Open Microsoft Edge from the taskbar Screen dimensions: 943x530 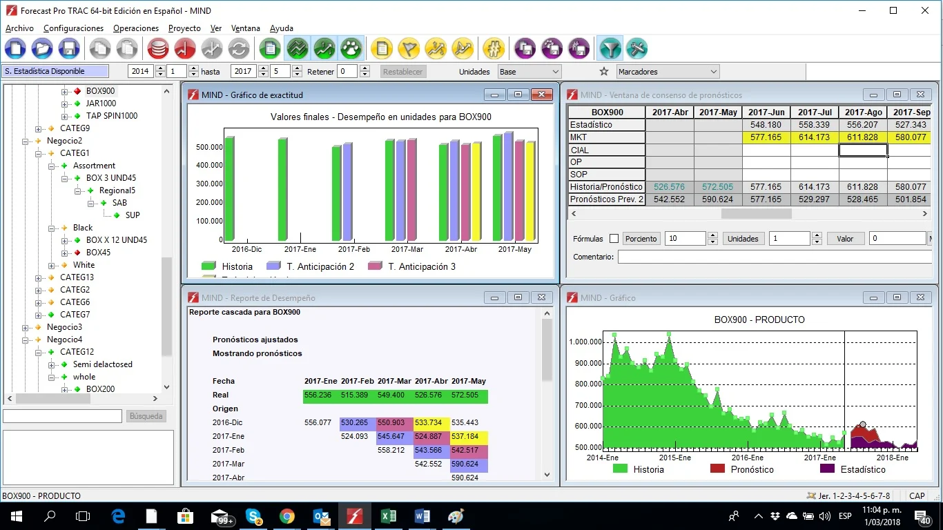click(x=118, y=516)
